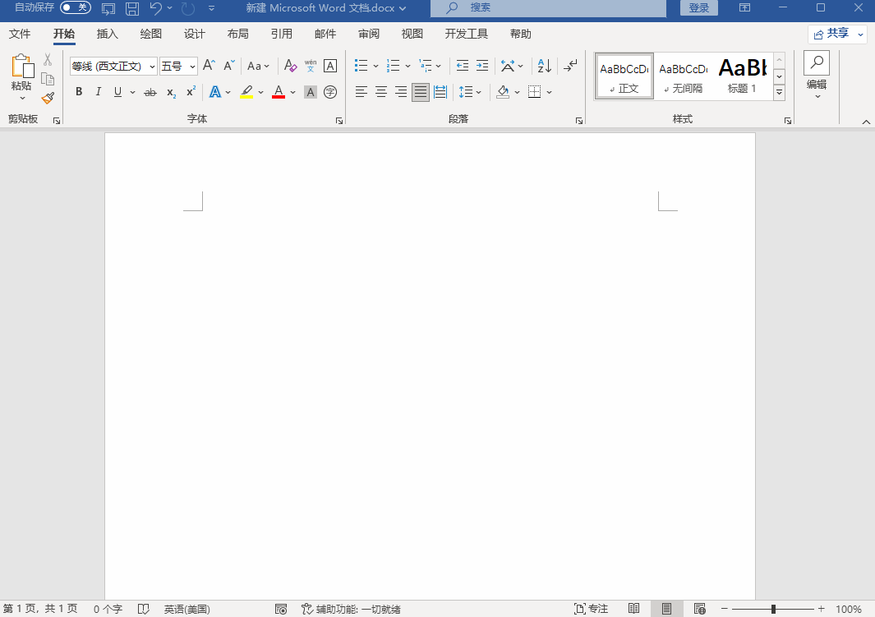
Task: Open the font name dropdown
Action: [152, 67]
